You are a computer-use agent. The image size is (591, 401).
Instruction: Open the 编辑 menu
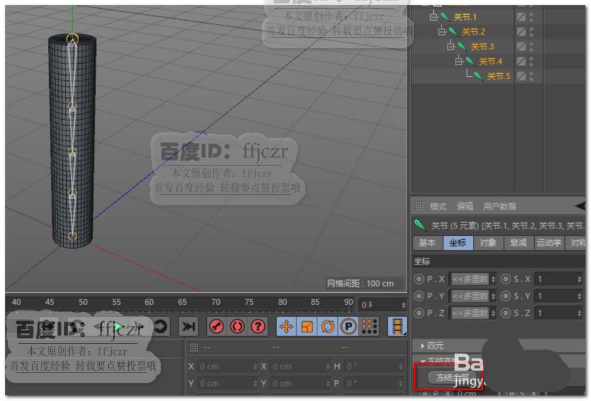point(465,206)
